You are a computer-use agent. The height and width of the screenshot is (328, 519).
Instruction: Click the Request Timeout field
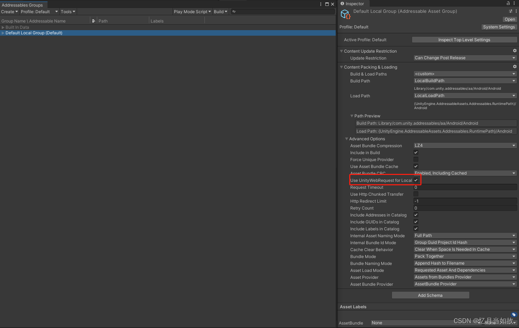[x=465, y=187]
